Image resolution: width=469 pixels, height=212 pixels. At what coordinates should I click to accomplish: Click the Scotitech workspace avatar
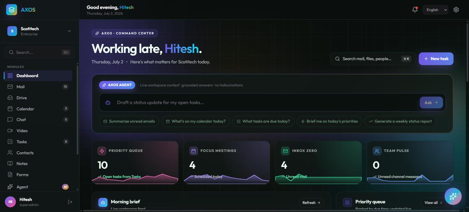pos(12,31)
